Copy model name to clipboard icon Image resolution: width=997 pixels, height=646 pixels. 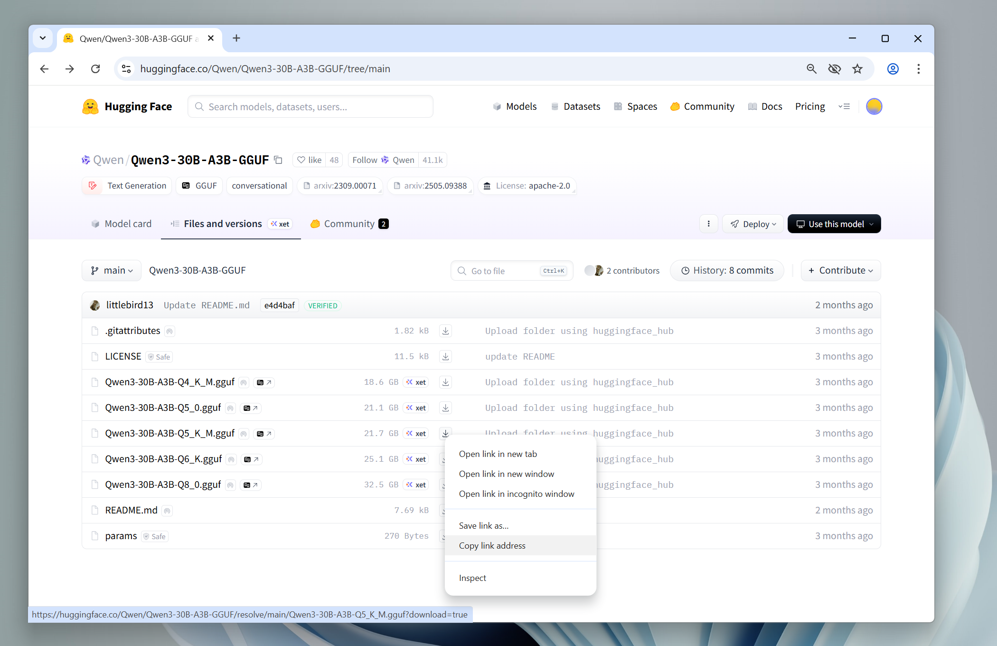[x=279, y=161]
